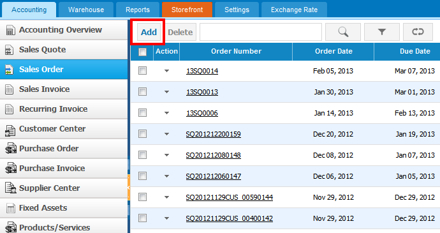440x233 pixels.
Task: Tick checkbox for SQ20121129CUS_00400142
Action: click(x=143, y=218)
